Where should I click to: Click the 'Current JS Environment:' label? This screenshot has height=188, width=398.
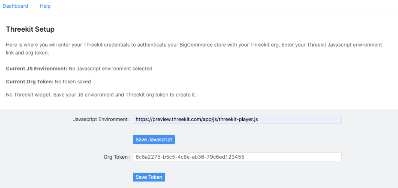pyautogui.click(x=37, y=69)
